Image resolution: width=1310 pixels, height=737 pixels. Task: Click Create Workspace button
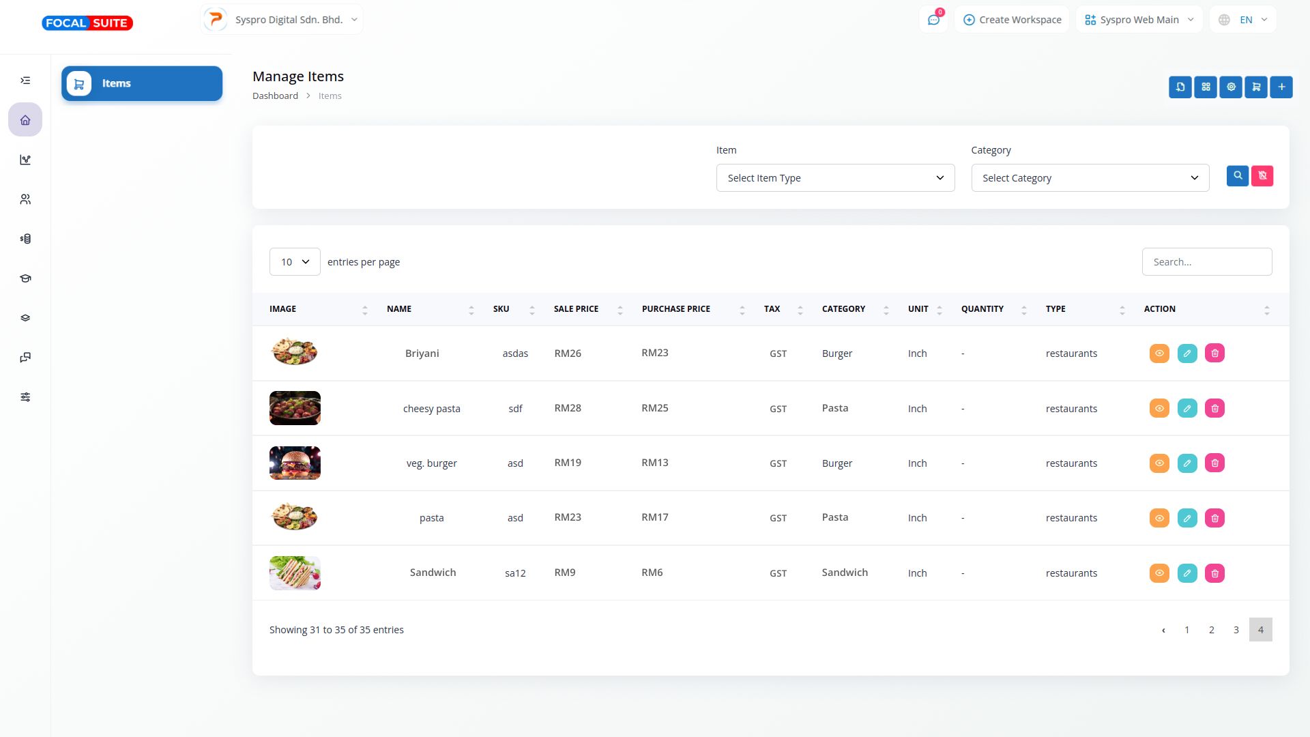(x=1012, y=20)
